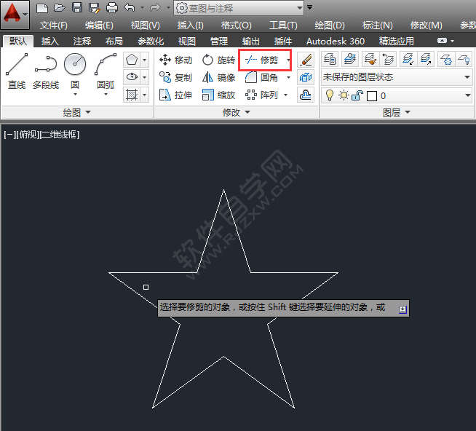Expand the Polygon tool dropdown arrow
Viewport: 476px width, 431px height.
pyautogui.click(x=145, y=60)
